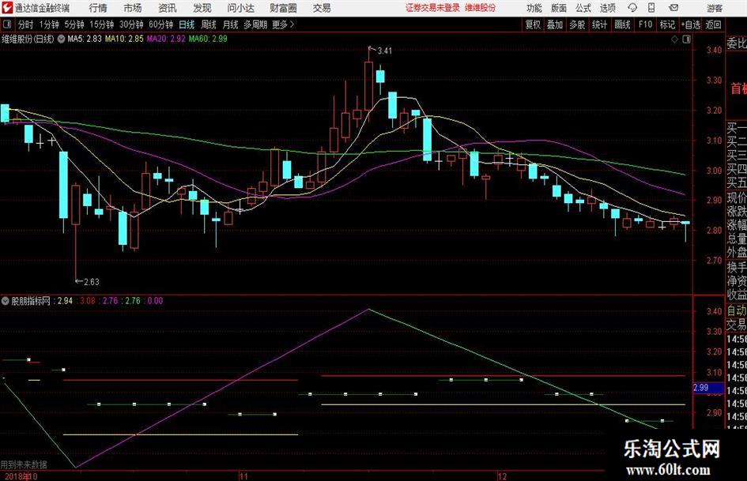The width and height of the screenshot is (747, 481).
Task: Expand the 股朋指标网 indicator dropdown arrow
Action: (x=6, y=300)
